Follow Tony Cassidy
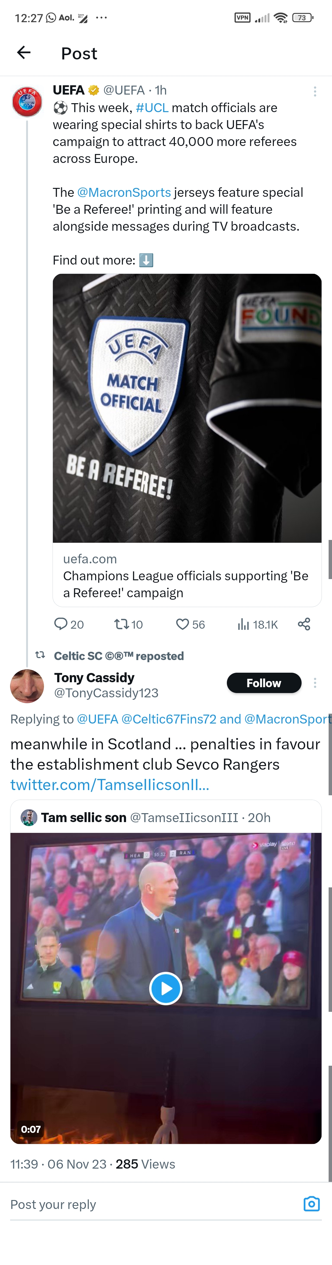The height and width of the screenshot is (1265, 332). (x=264, y=683)
